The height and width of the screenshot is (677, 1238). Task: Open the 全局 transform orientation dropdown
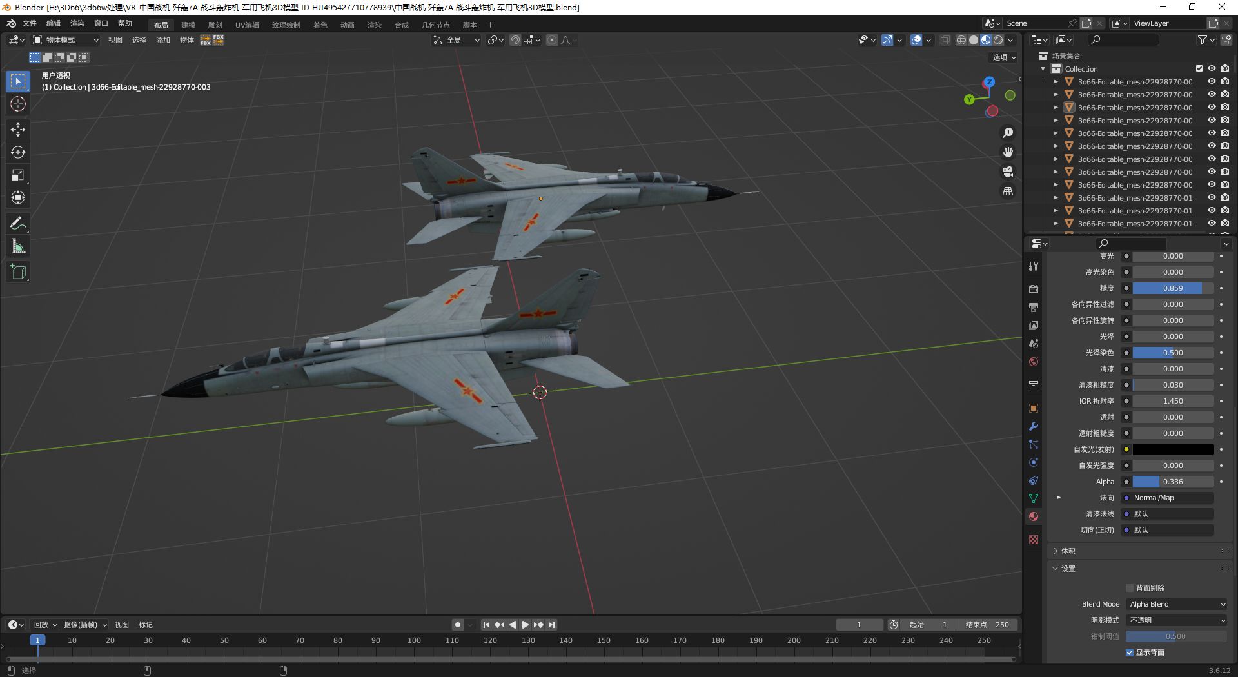(457, 40)
